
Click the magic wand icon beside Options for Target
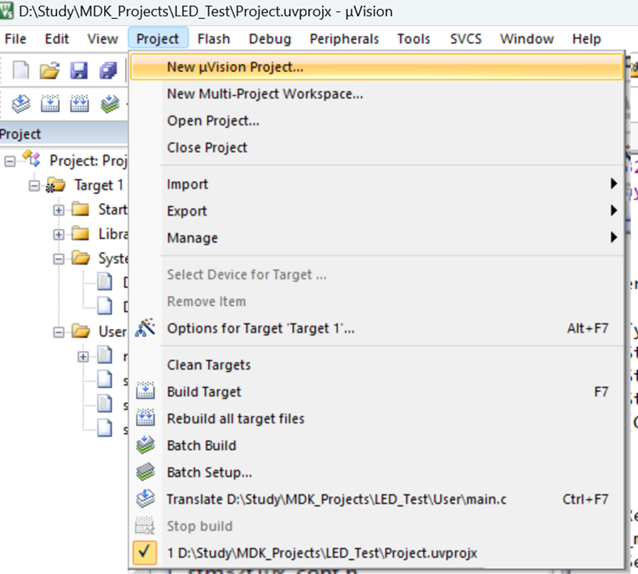tap(145, 328)
